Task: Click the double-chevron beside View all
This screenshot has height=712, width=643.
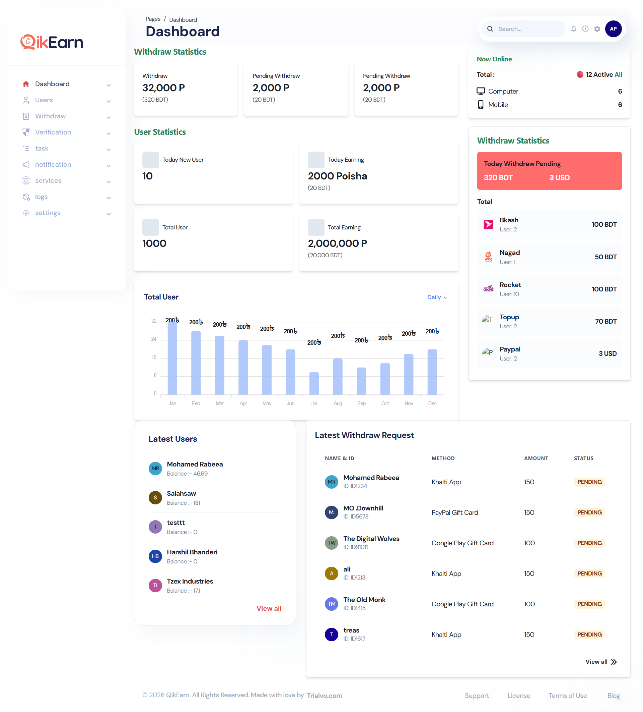Action: [614, 662]
